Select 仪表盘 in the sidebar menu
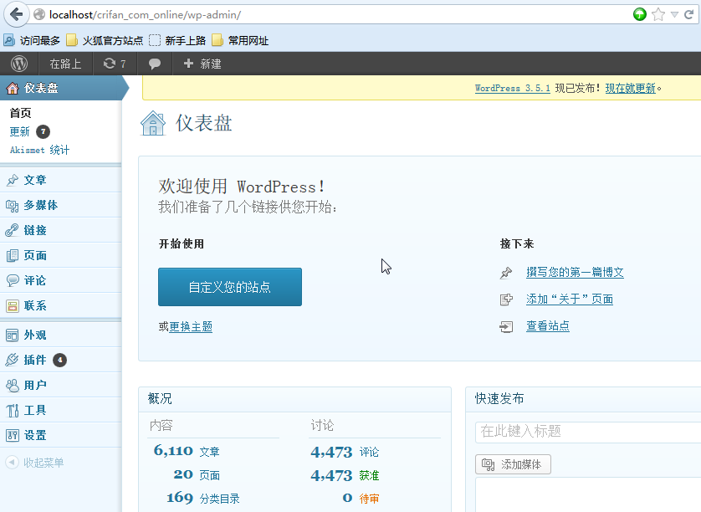The width and height of the screenshot is (701, 512). 61,88
